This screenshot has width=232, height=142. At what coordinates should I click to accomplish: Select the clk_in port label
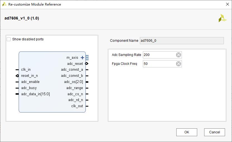[26, 70]
